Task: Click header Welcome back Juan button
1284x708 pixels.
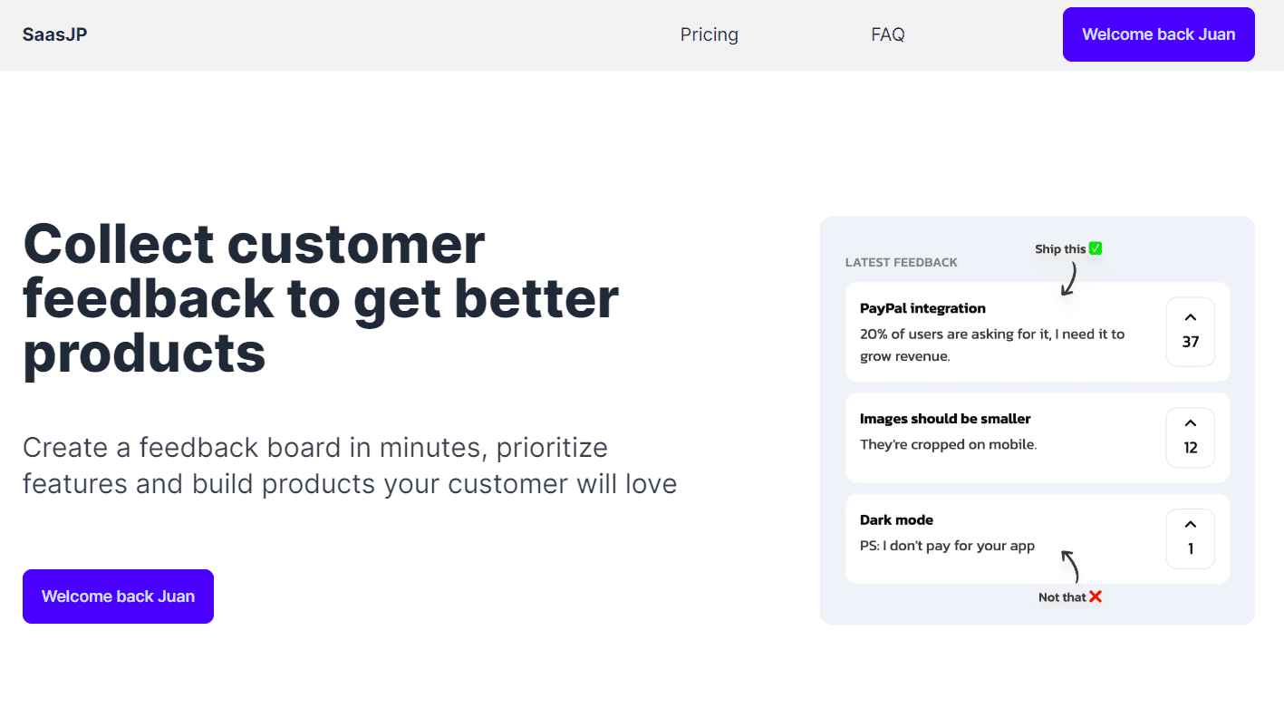Action: [x=1158, y=34]
